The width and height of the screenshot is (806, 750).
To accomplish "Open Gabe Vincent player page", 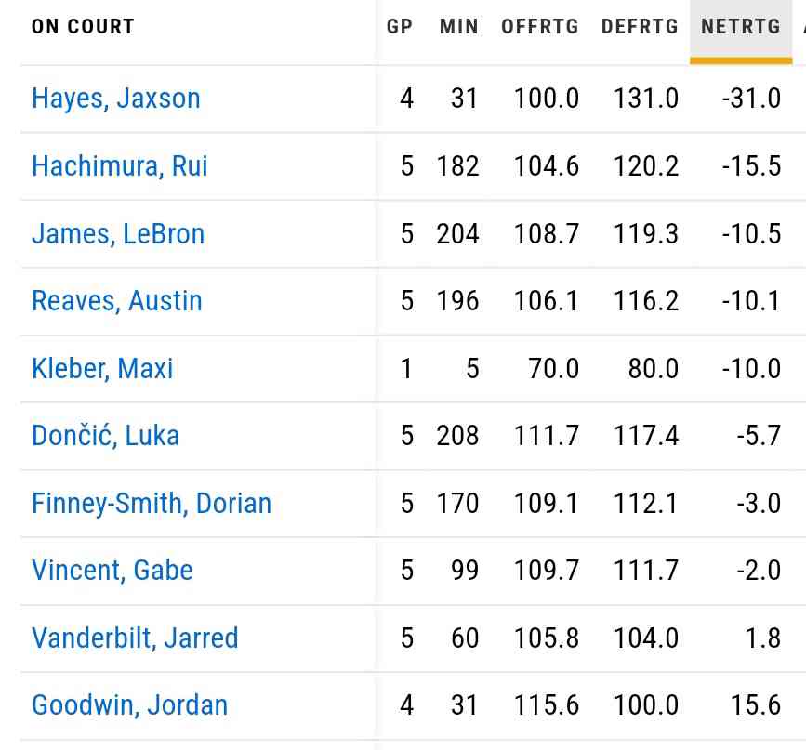I will [x=112, y=571].
